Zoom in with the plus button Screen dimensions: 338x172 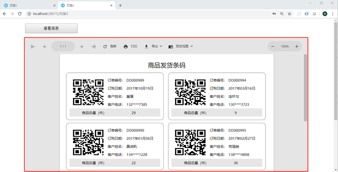[297, 46]
